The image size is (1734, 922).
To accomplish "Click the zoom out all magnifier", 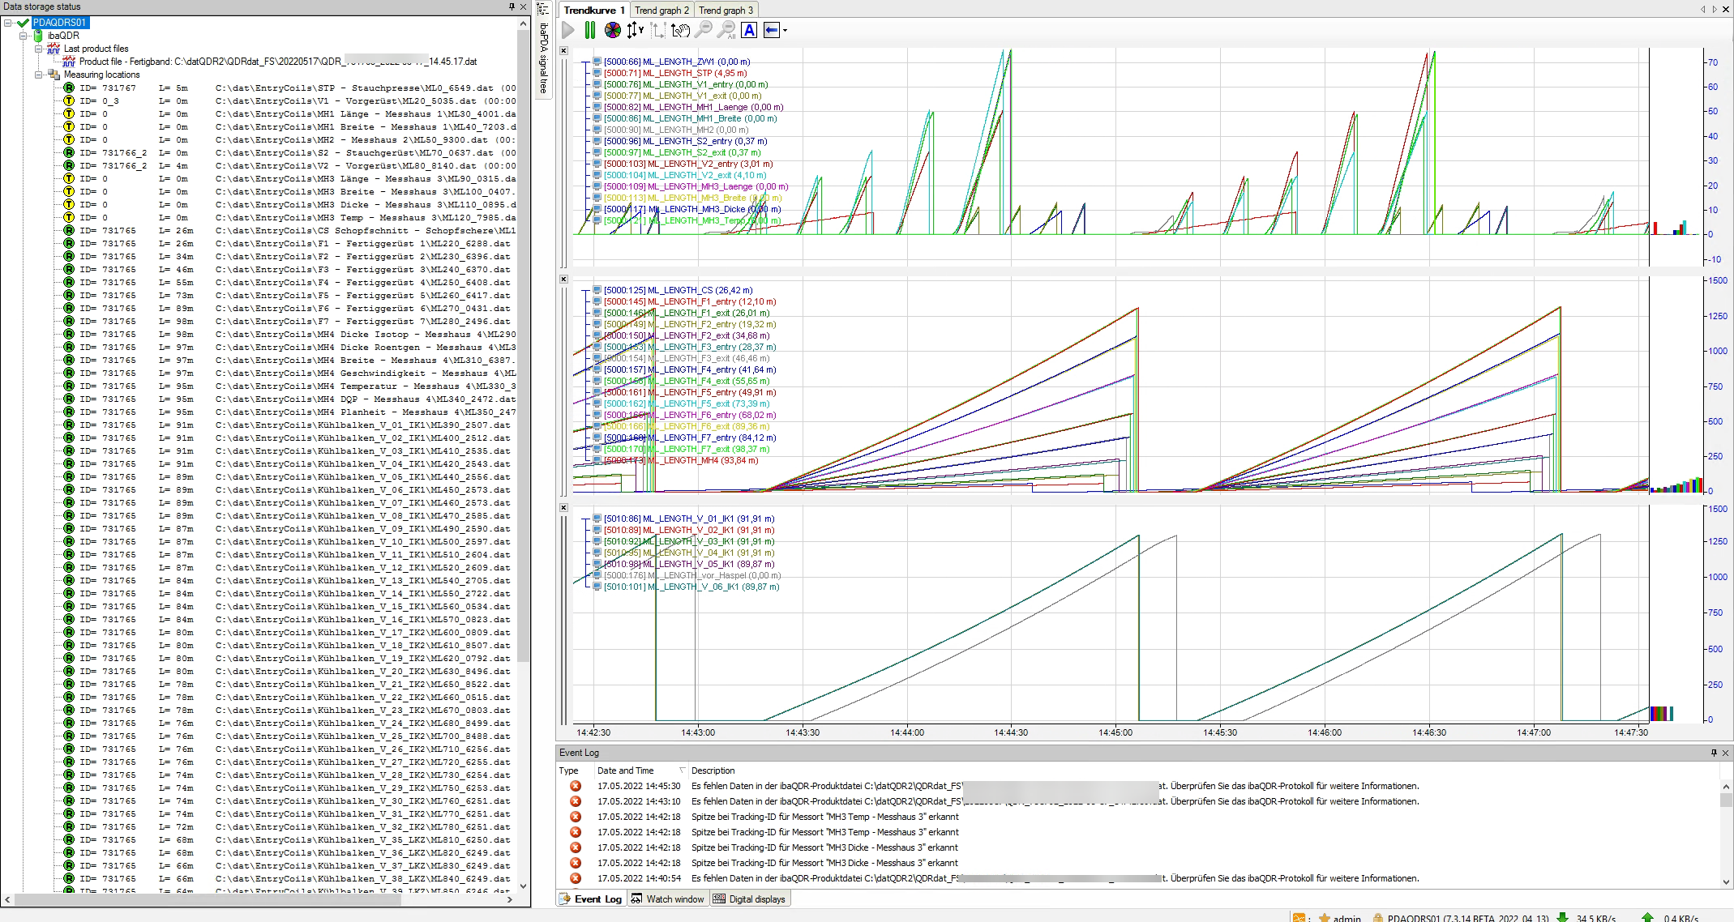I will click(726, 31).
